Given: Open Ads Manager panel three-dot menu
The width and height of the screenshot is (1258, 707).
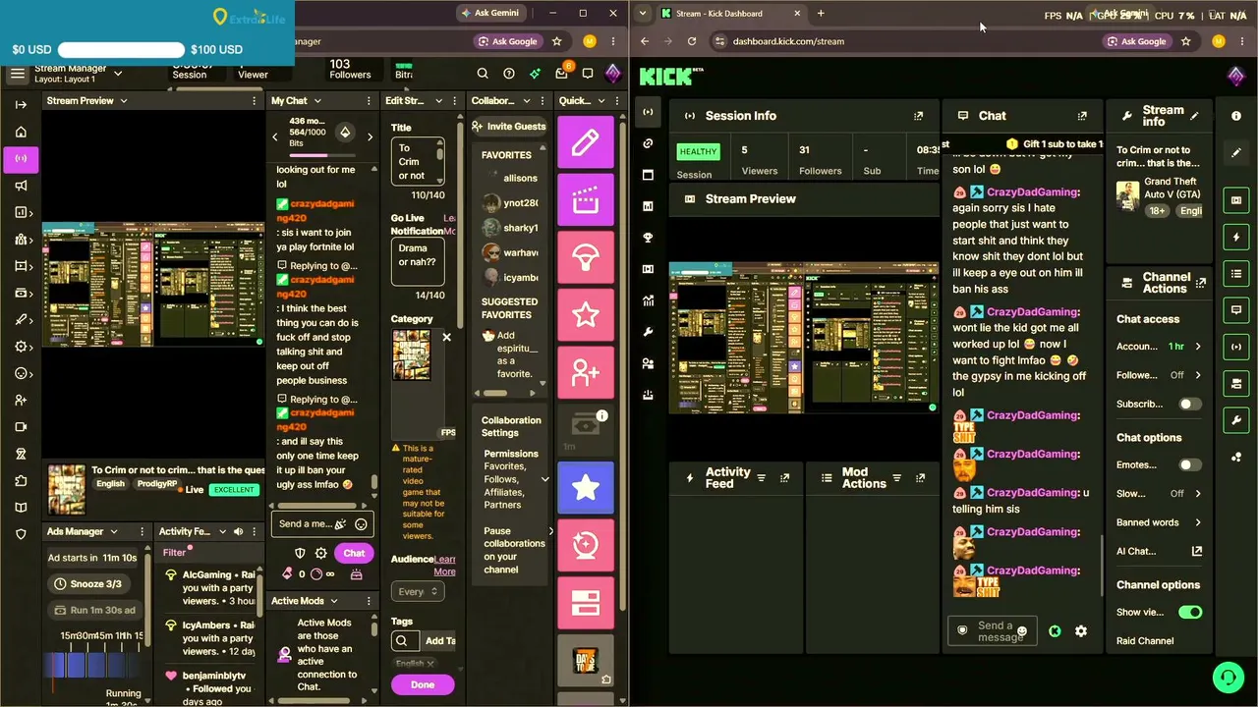Looking at the screenshot, I should pos(143,531).
